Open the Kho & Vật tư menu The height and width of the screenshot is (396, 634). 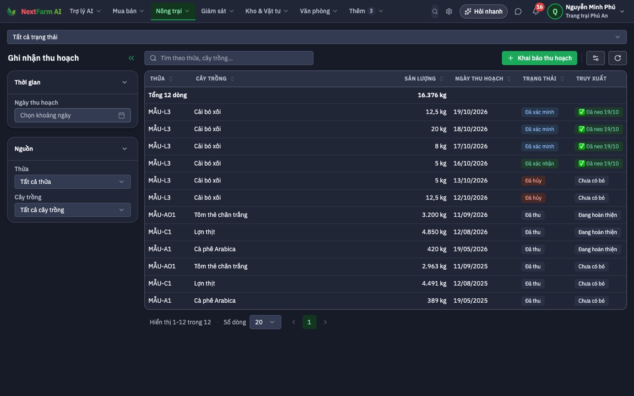pos(267,11)
